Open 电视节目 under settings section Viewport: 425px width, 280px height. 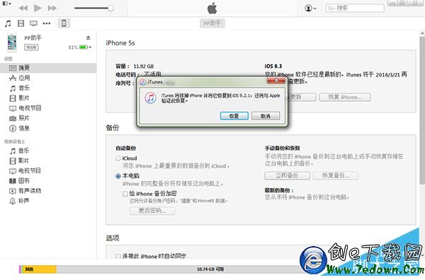(x=48, y=108)
